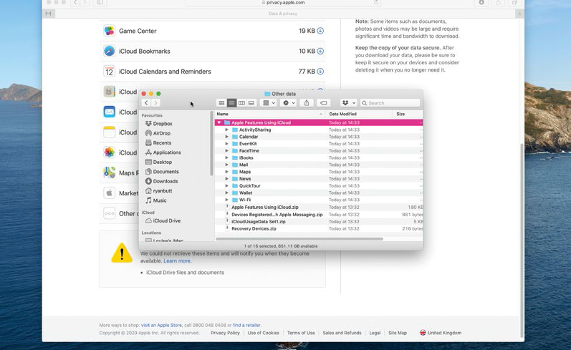Open Documents in the Finder sidebar
Viewport: 571px width, 350px height.
click(165, 172)
